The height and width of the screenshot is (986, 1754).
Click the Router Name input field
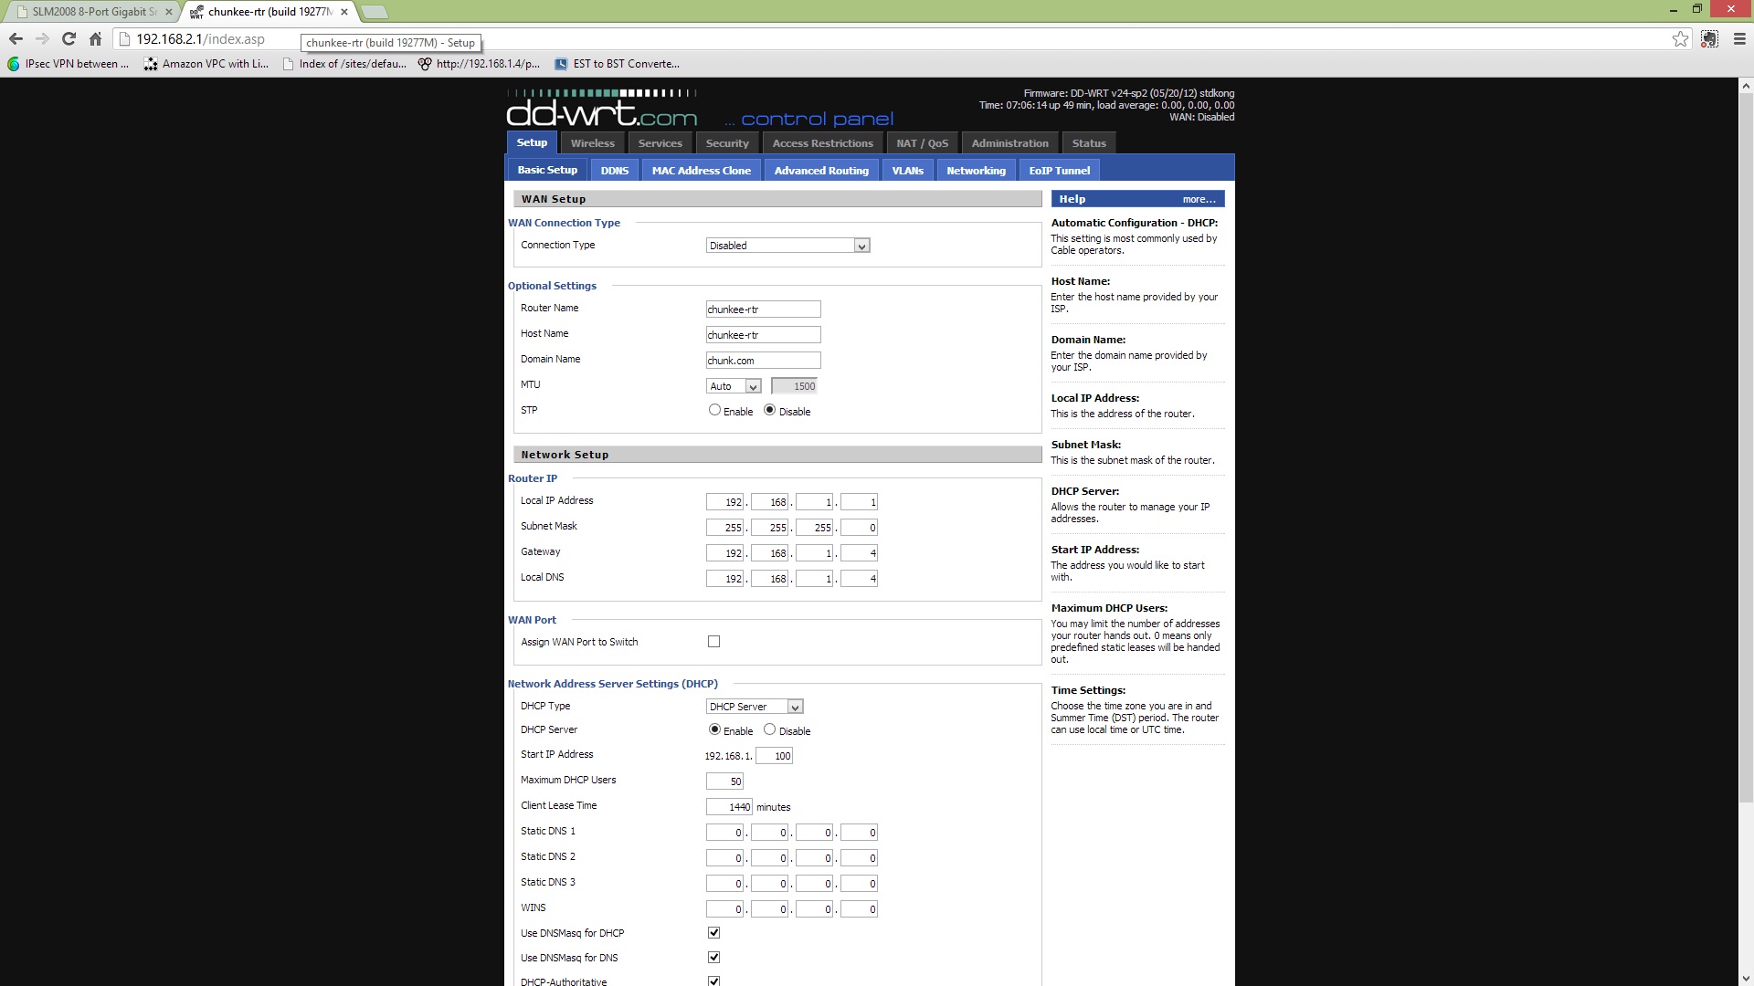tap(763, 309)
